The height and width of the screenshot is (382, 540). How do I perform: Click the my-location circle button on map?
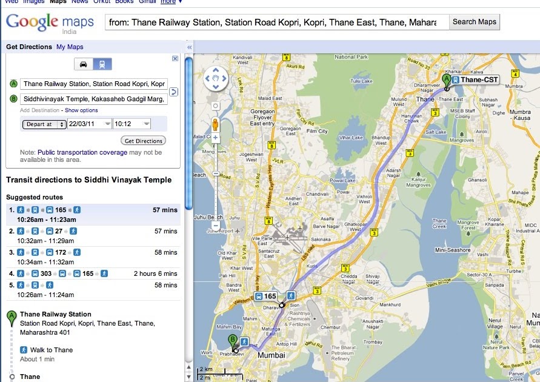pos(216,106)
